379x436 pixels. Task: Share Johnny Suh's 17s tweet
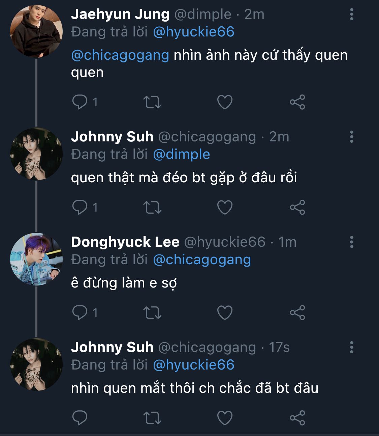pyautogui.click(x=297, y=418)
